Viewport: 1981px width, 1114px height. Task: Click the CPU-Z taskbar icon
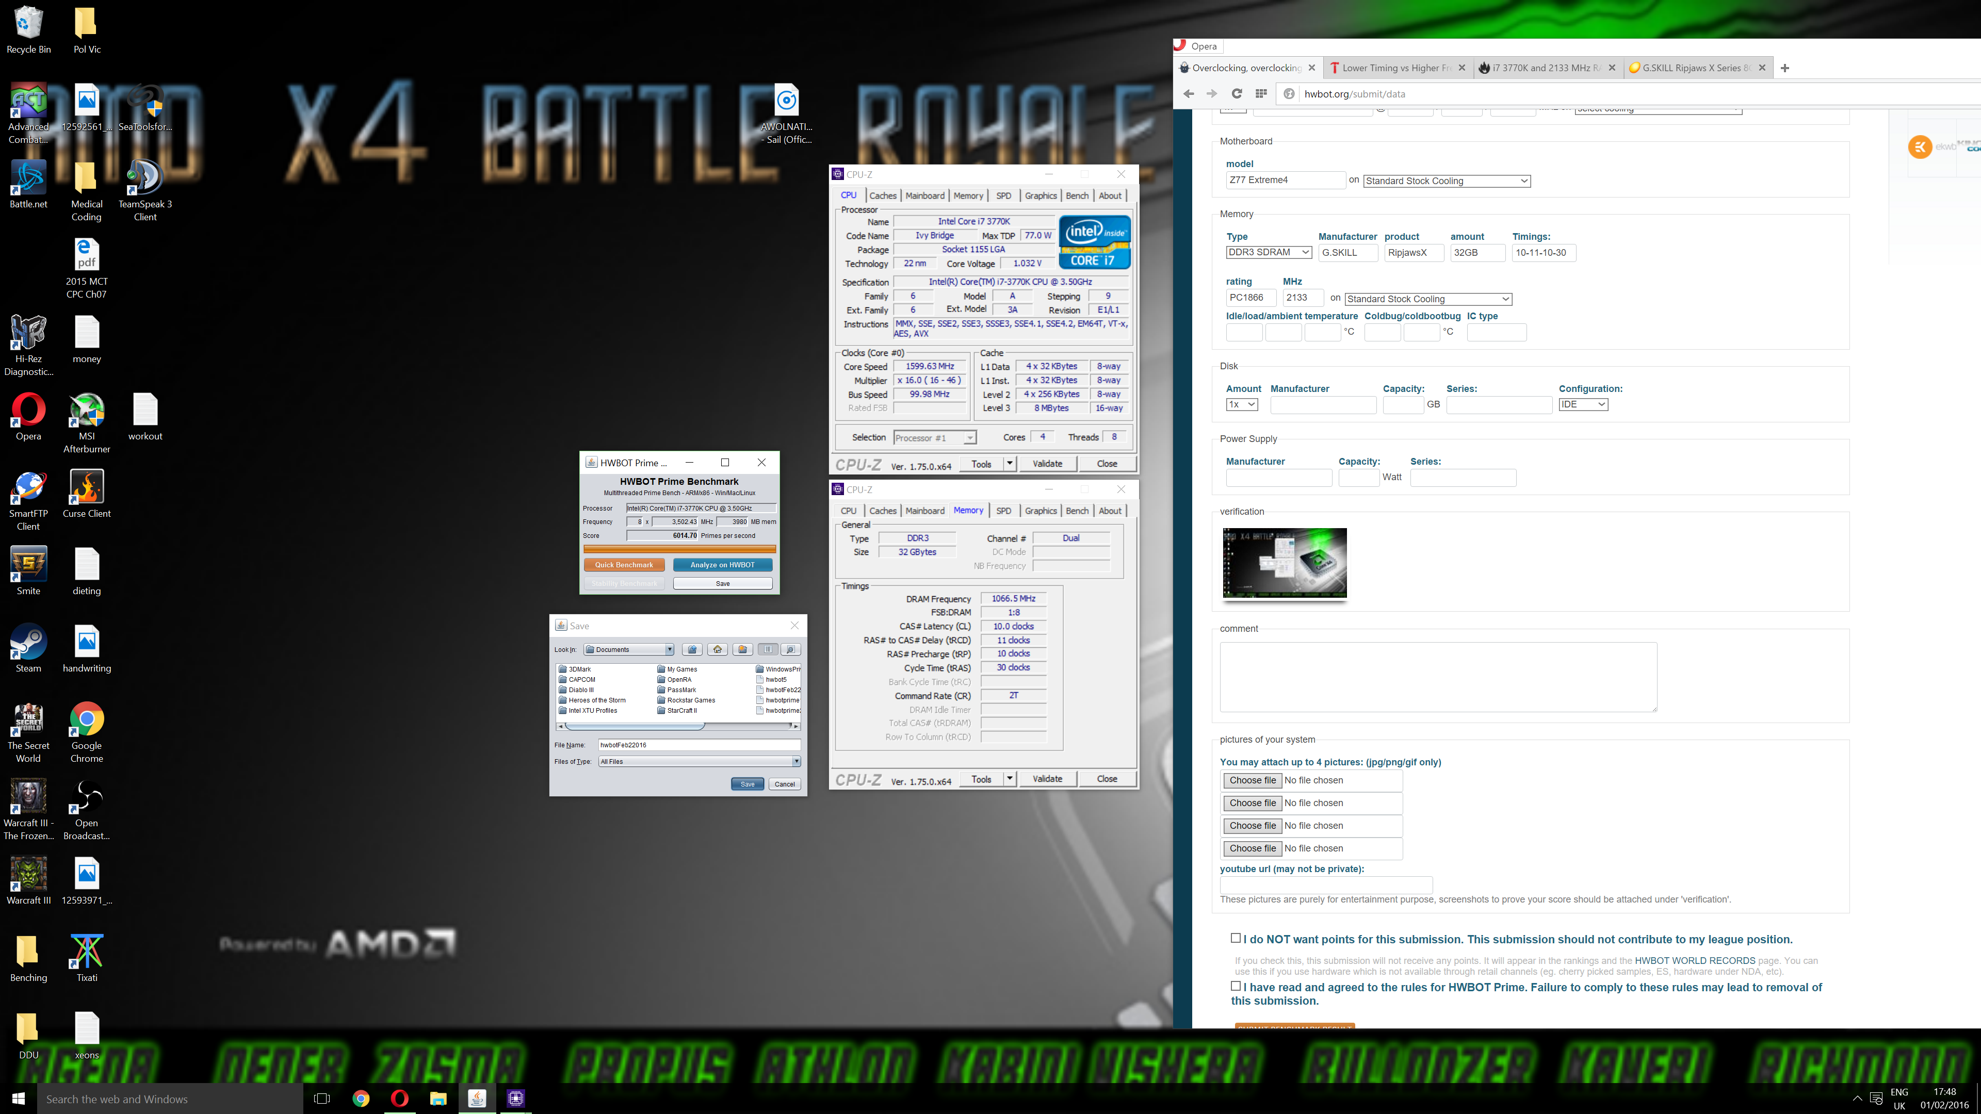click(515, 1099)
